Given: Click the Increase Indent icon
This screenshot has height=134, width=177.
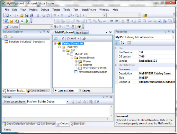Looking at the screenshot, I should click(x=116, y=21).
